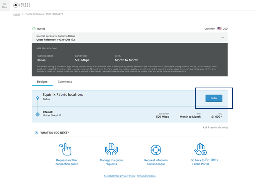Image resolution: width=256 pixels, height=183 pixels.
Task: Click the $1,000 MRC price
Action: click(217, 117)
